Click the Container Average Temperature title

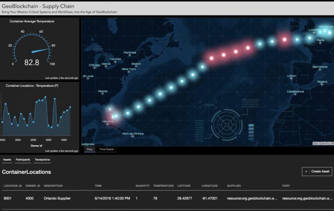pyautogui.click(x=32, y=21)
